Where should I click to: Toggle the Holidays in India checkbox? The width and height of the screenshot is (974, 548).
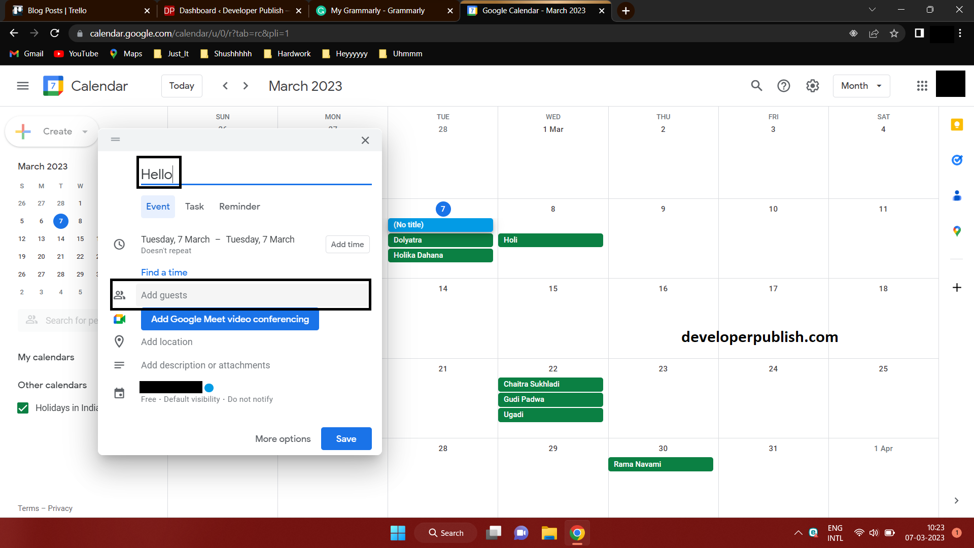click(x=23, y=407)
